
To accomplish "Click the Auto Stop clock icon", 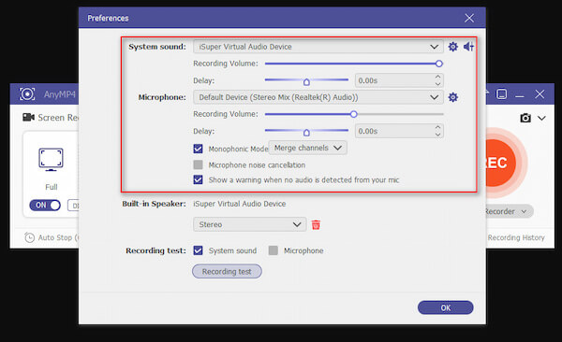I will [29, 237].
